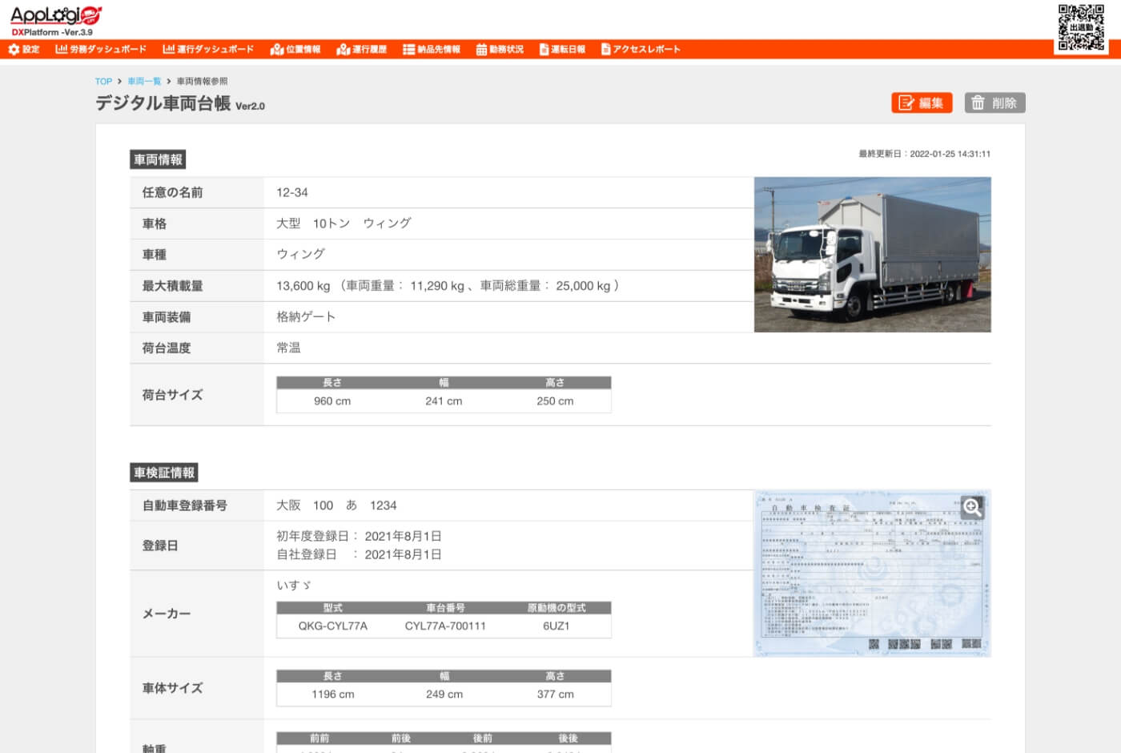This screenshot has width=1121, height=753.
Task: Open 勤務状況 calendar page
Action: click(500, 50)
